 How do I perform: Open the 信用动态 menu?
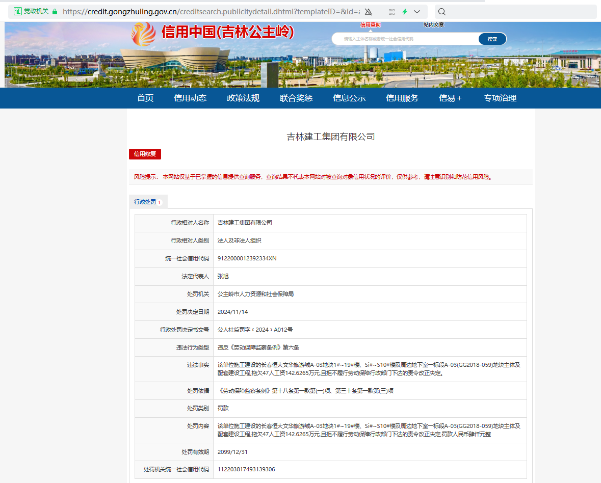coord(190,98)
